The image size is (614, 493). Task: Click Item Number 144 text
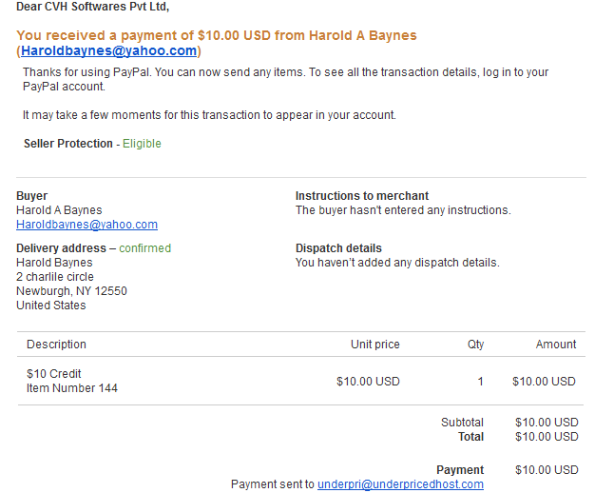point(72,388)
